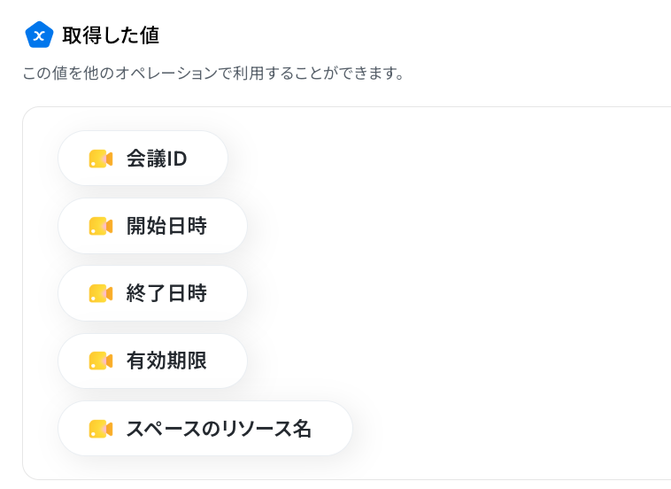Click the 開始日時 label text
This screenshot has height=489, width=671.
(x=166, y=226)
